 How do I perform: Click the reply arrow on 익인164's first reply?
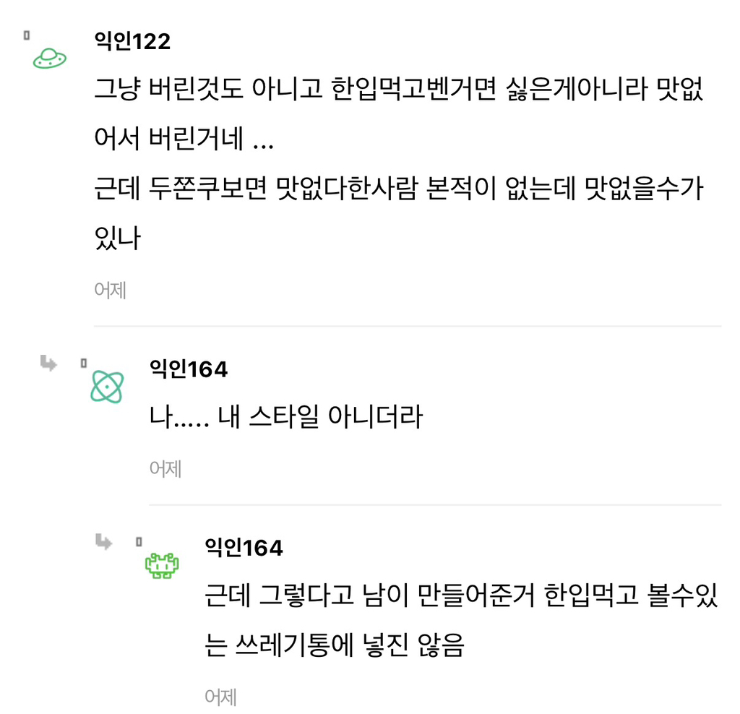48,364
